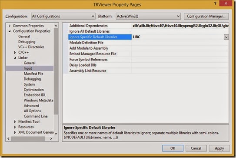Select System under Linker
This screenshot has height=158, width=236.
(x=29, y=84)
